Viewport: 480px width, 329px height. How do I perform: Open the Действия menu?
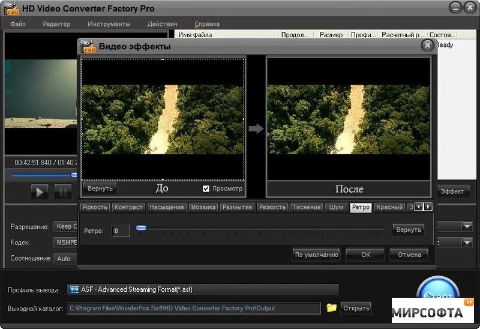pos(162,24)
